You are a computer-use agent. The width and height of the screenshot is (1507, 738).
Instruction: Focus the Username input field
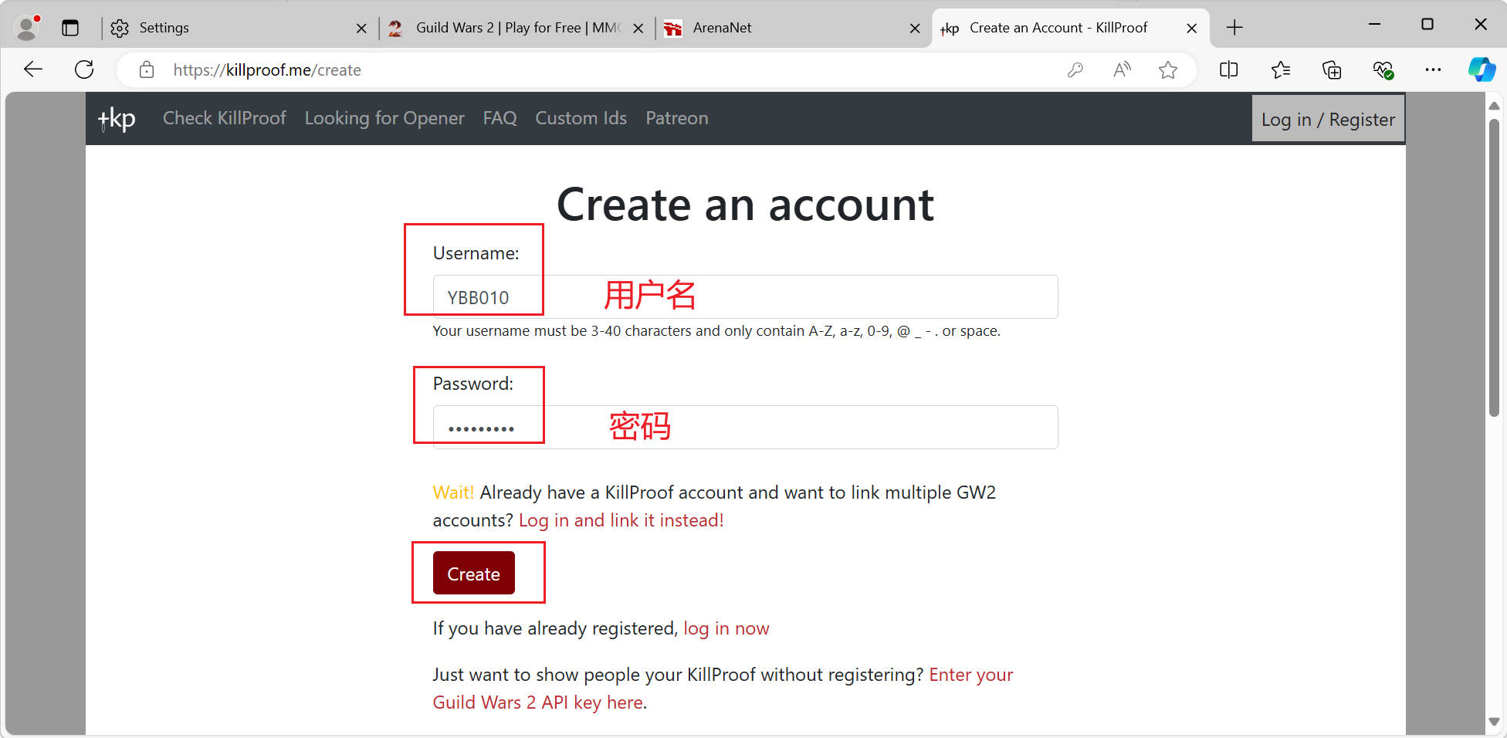745,297
